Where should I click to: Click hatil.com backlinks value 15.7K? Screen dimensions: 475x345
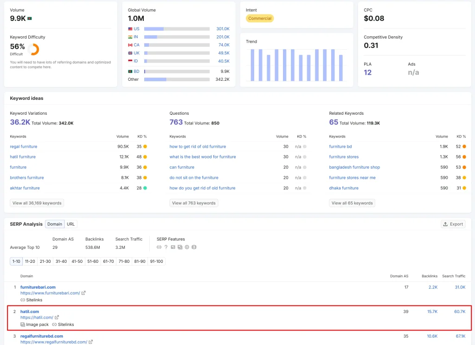(432, 312)
